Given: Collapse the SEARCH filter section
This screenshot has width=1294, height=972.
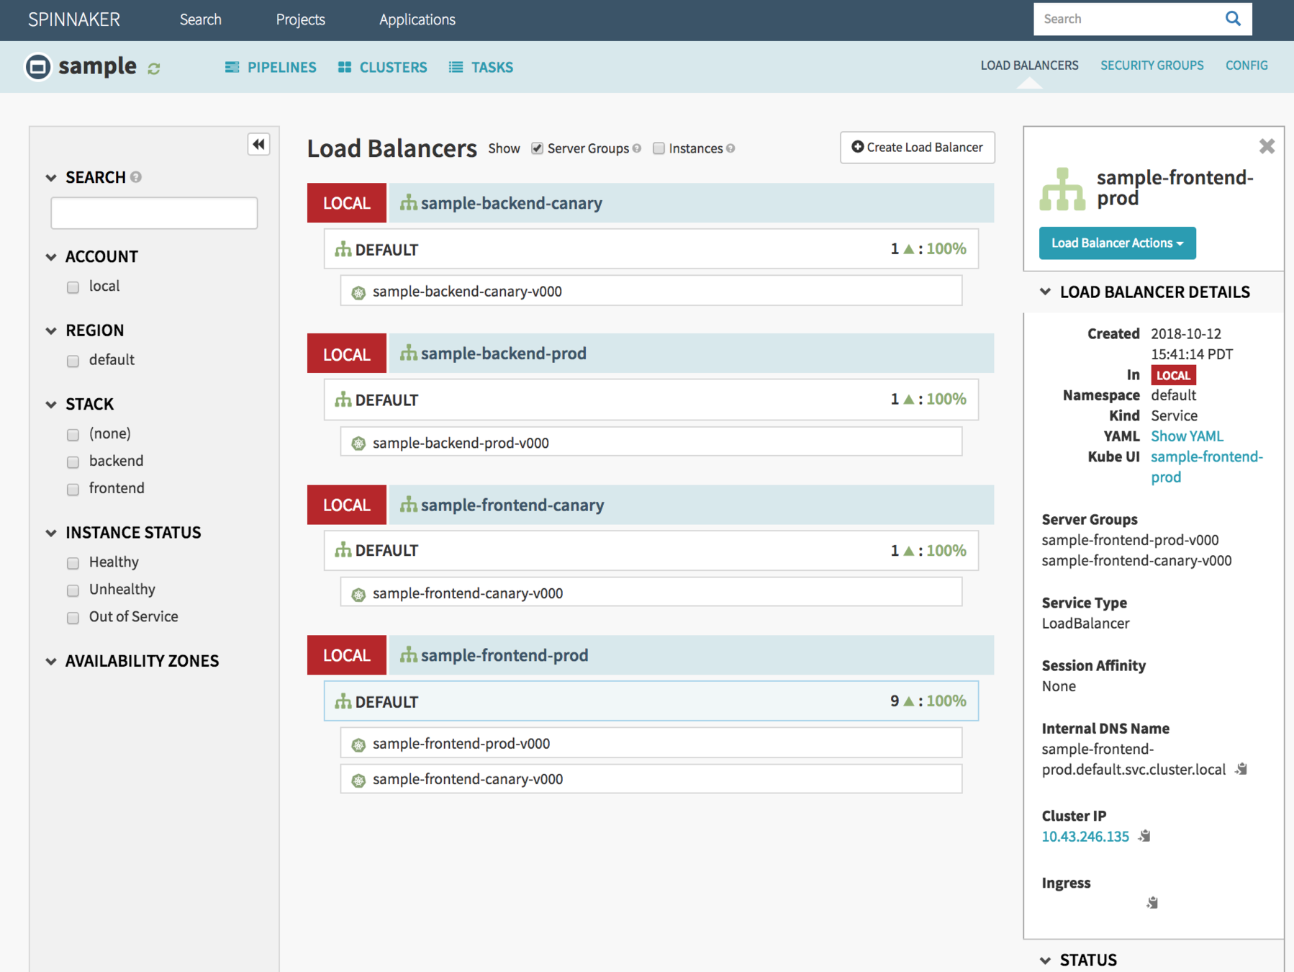Looking at the screenshot, I should click(51, 177).
